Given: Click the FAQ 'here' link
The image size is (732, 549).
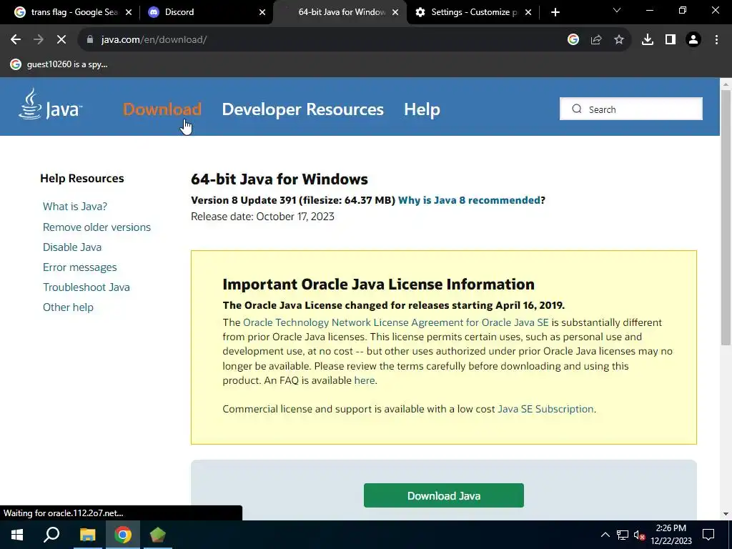Looking at the screenshot, I should click(365, 380).
